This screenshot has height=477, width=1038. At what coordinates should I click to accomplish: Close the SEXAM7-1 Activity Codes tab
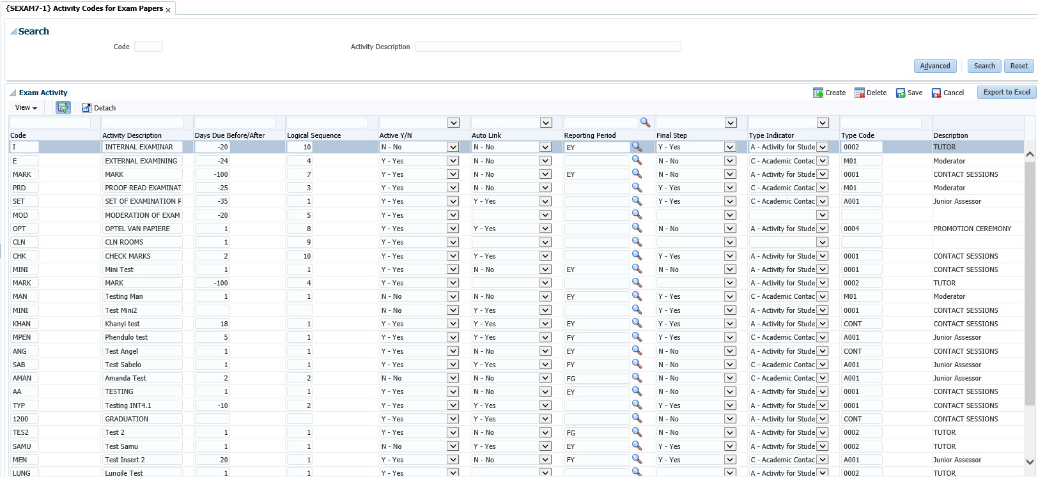coord(168,10)
